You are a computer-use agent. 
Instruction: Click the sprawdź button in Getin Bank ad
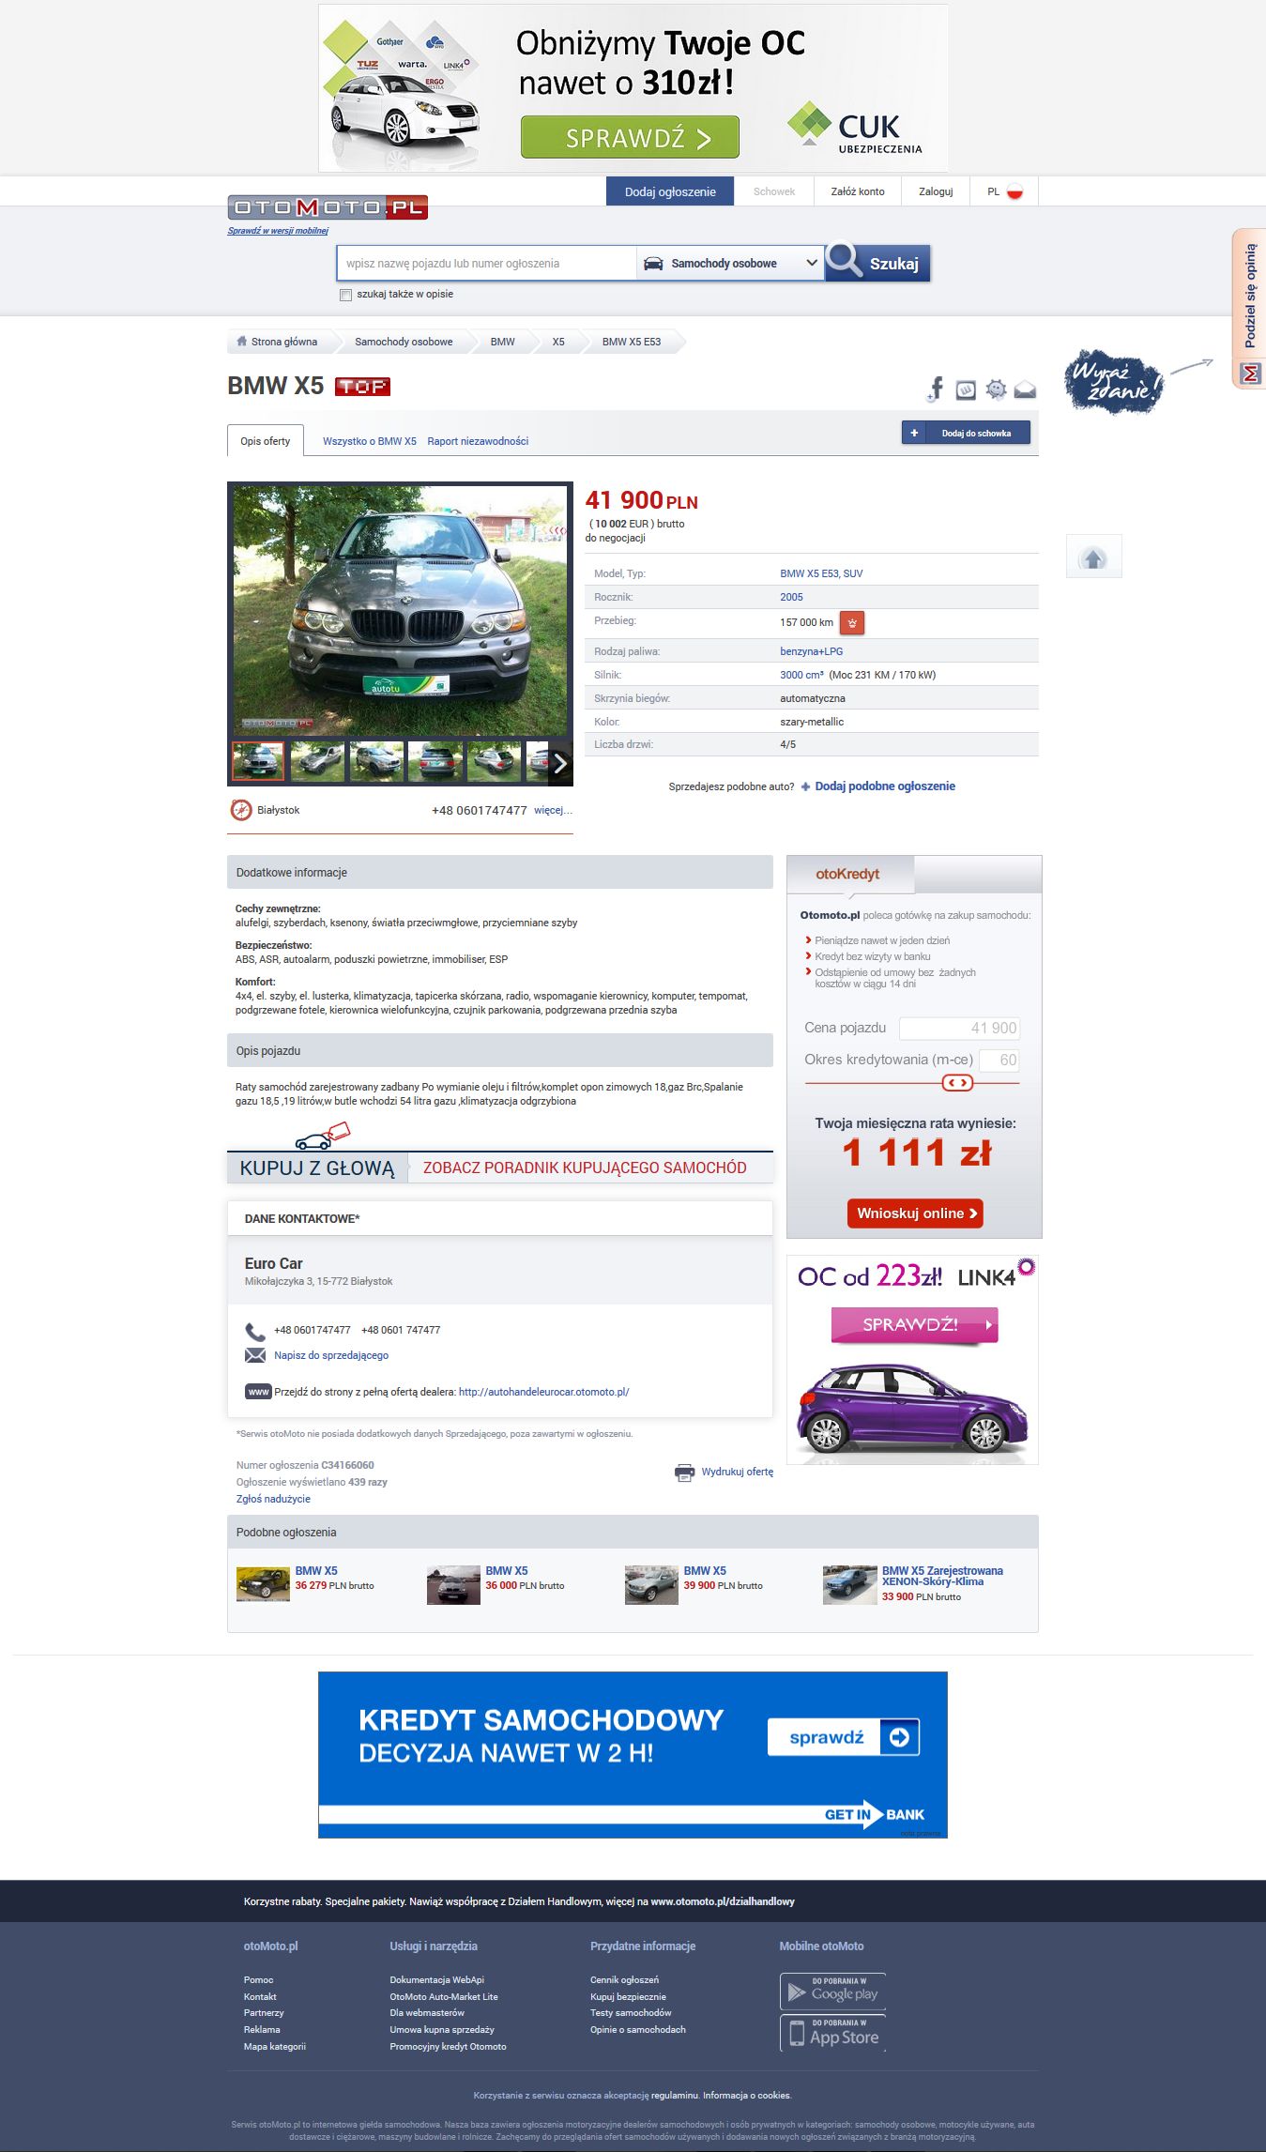(x=844, y=1737)
